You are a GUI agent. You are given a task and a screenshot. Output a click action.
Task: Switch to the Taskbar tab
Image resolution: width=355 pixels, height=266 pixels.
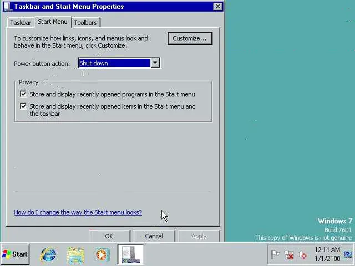click(x=21, y=23)
